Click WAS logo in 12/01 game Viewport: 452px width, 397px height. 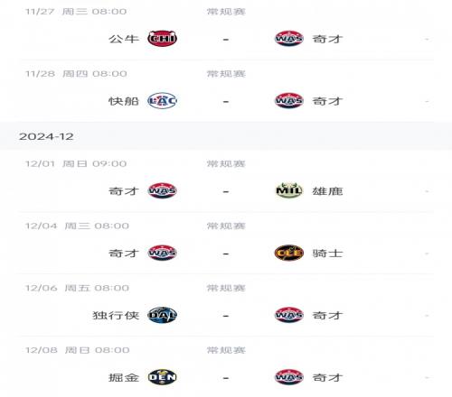[x=162, y=190]
